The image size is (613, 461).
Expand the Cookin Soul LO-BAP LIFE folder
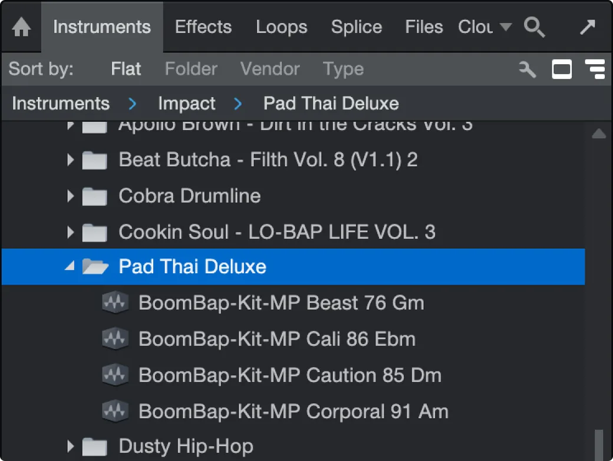(70, 232)
